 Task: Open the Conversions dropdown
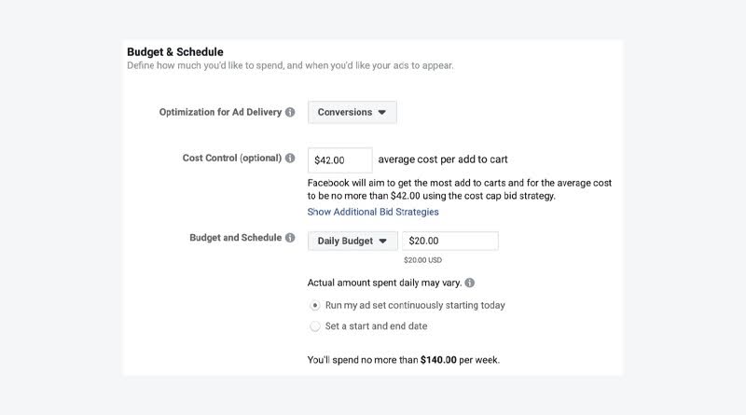pyautogui.click(x=352, y=112)
